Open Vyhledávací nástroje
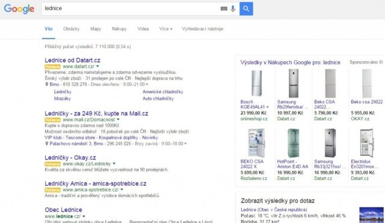The image size is (385, 223). 203,29
